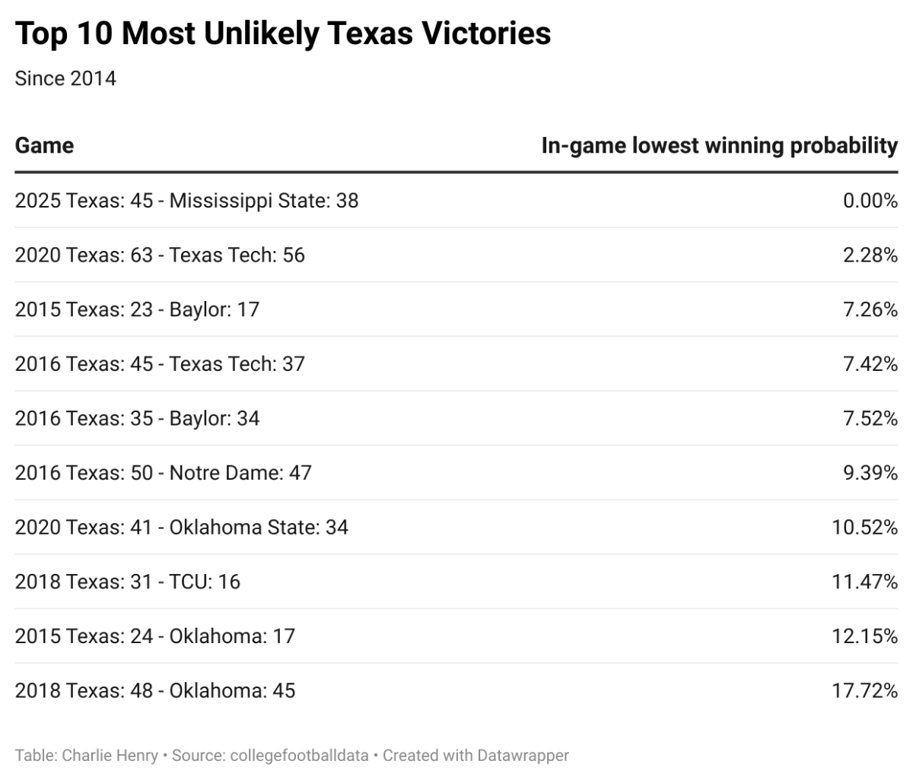Click the "Top 10 Most Unlikely Texas Victories" title

(283, 34)
